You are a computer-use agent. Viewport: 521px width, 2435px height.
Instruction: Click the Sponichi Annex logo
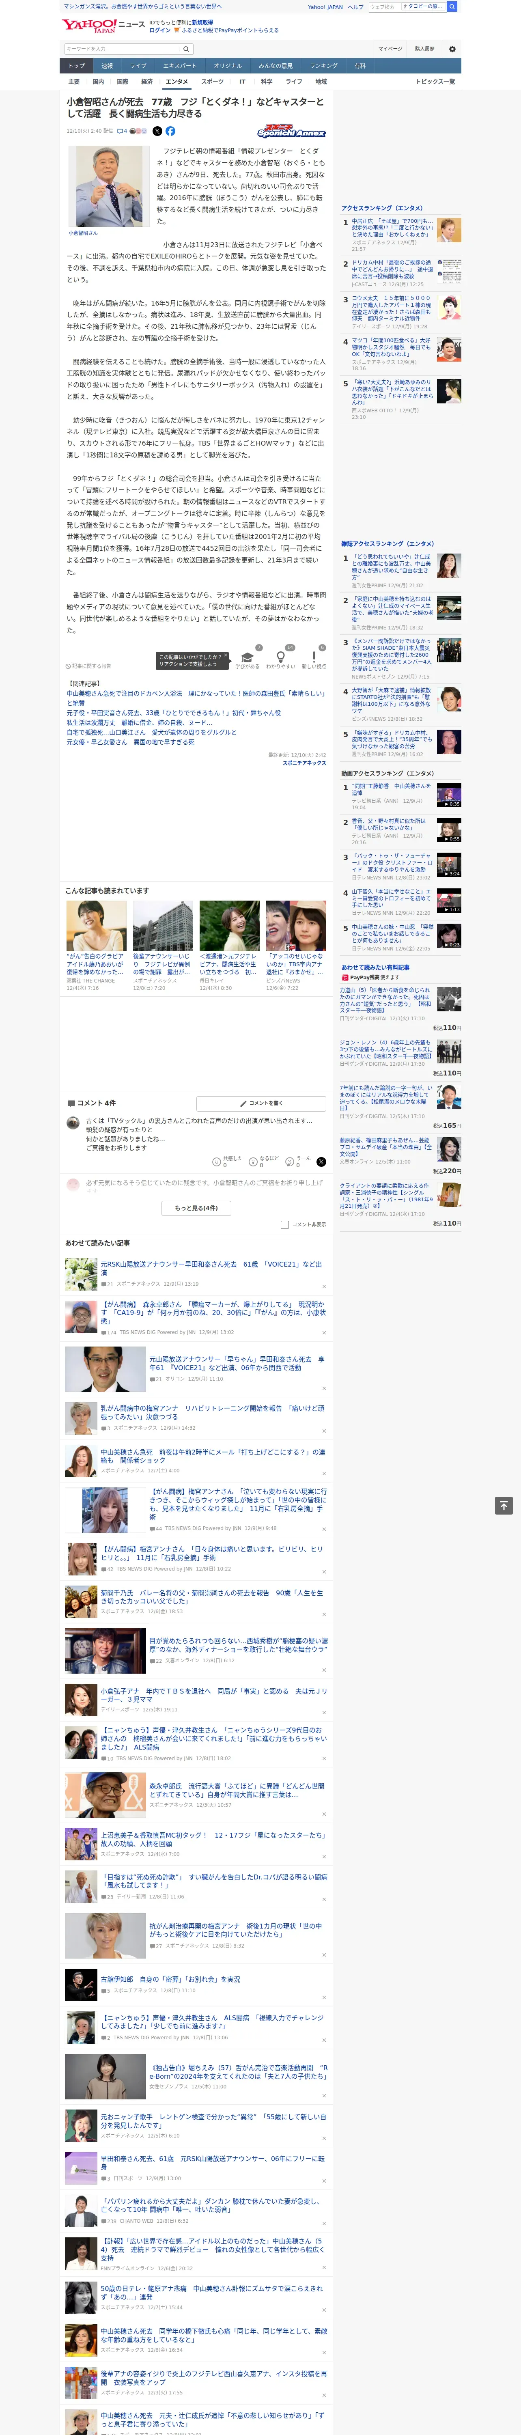coord(291,131)
